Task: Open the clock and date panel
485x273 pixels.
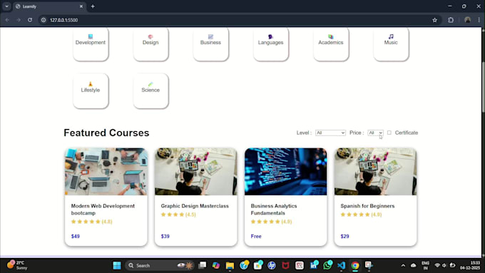Action: [x=470, y=265]
